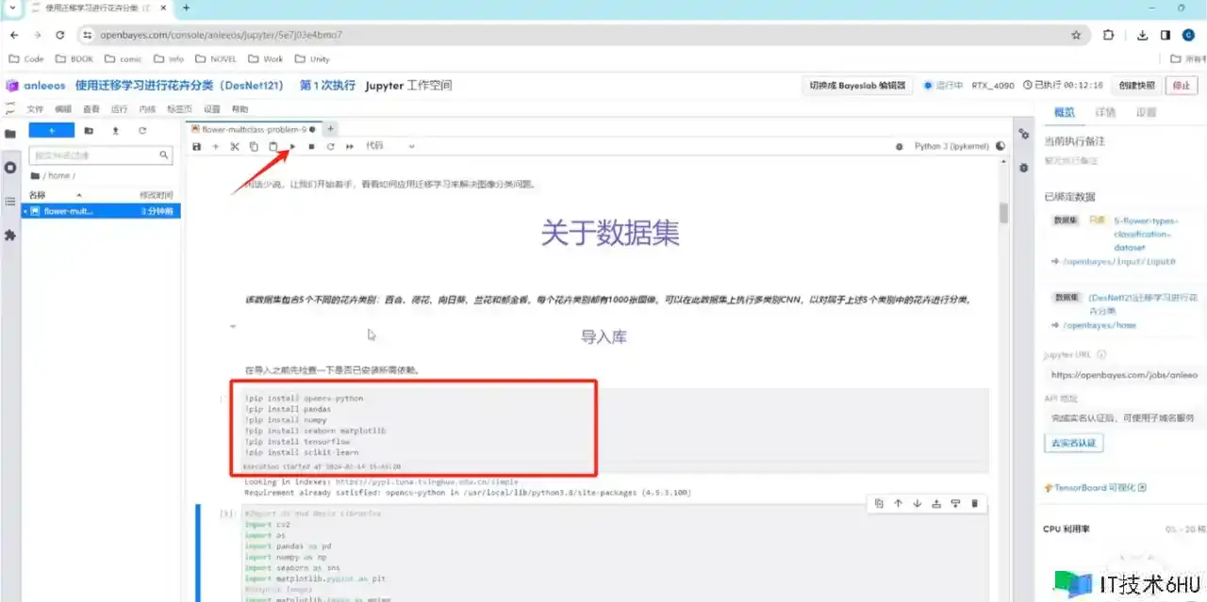Click the 创建快照 button
The height and width of the screenshot is (602, 1207).
(1136, 85)
